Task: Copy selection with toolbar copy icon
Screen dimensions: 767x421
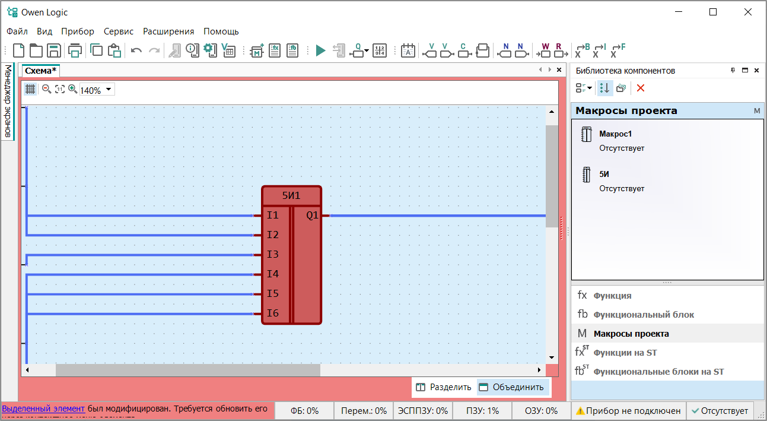Action: pyautogui.click(x=97, y=51)
